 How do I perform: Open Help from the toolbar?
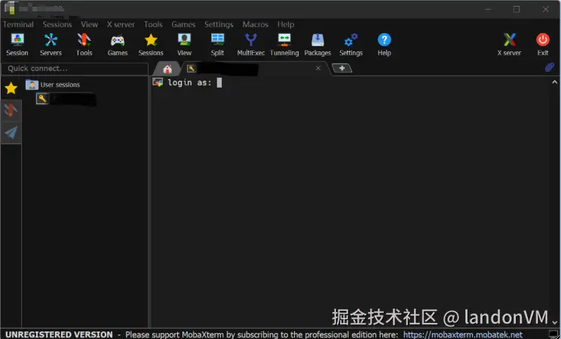tap(385, 45)
